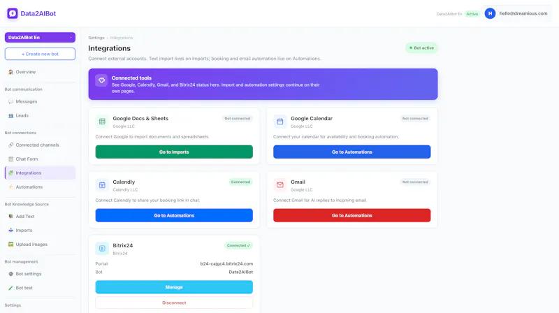Click the Add Text books icon

click(x=10, y=217)
